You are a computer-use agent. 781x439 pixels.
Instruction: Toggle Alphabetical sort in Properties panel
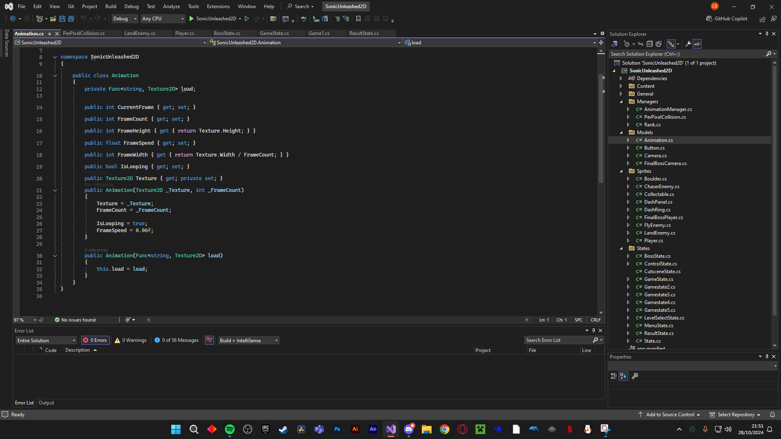click(624, 376)
